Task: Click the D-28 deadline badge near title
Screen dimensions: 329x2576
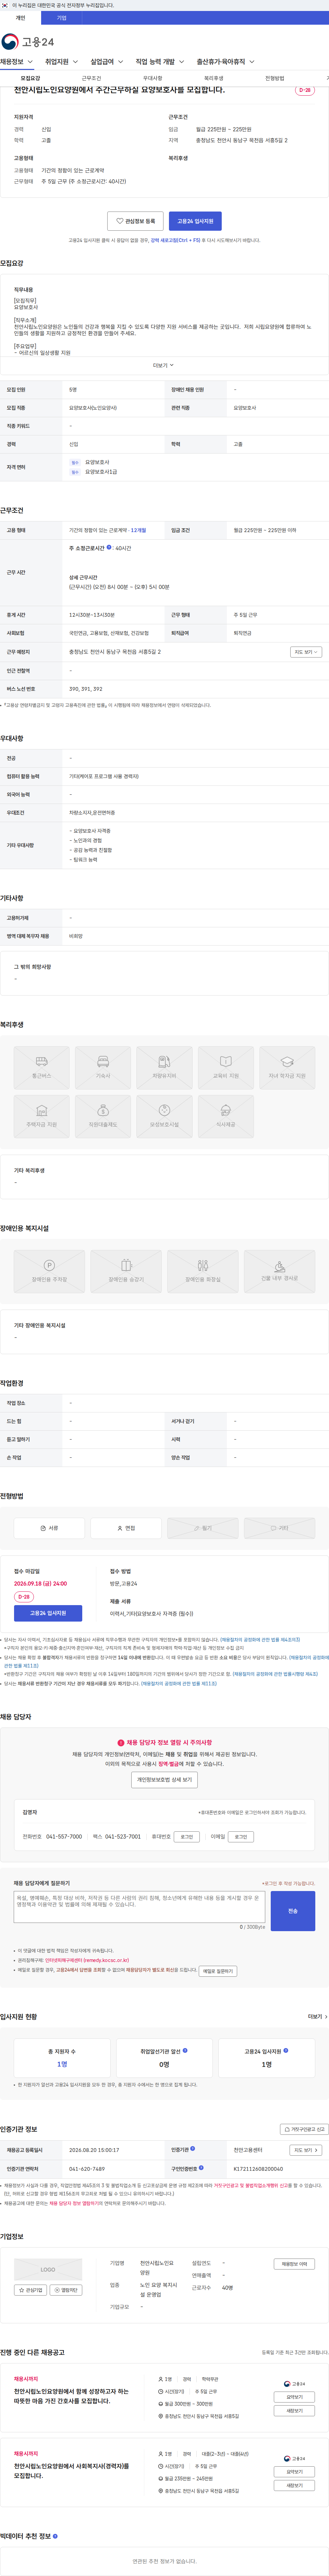Action: coord(305,90)
